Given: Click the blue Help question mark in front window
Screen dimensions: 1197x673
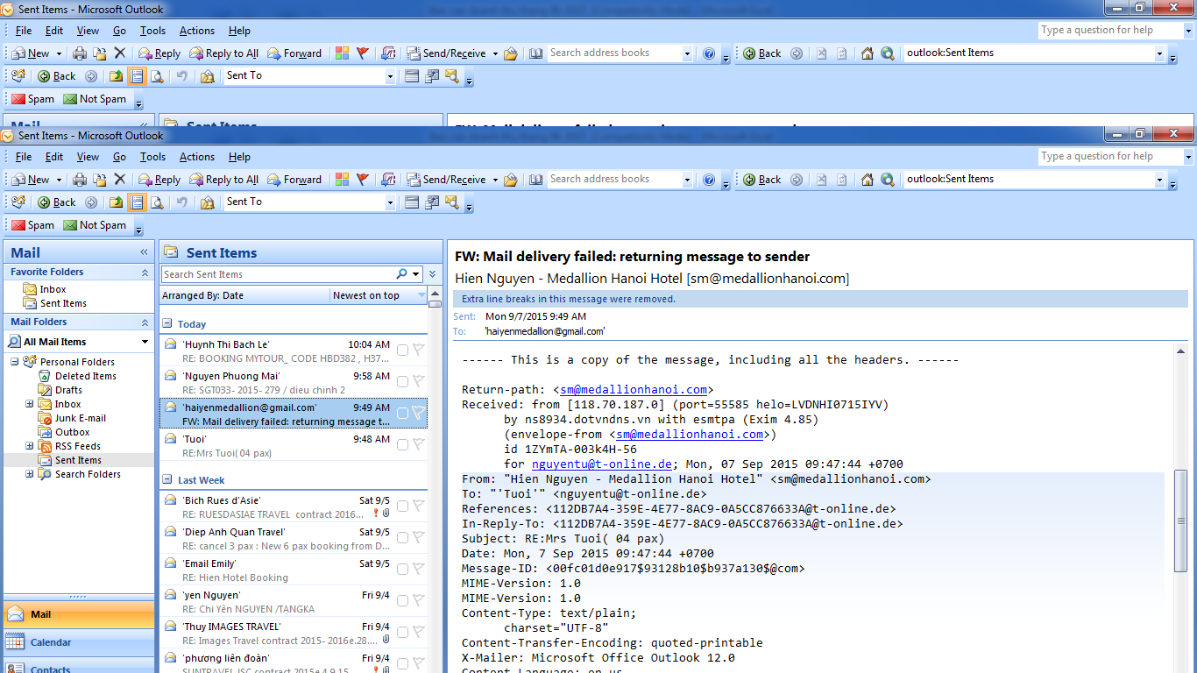Looking at the screenshot, I should coord(709,179).
